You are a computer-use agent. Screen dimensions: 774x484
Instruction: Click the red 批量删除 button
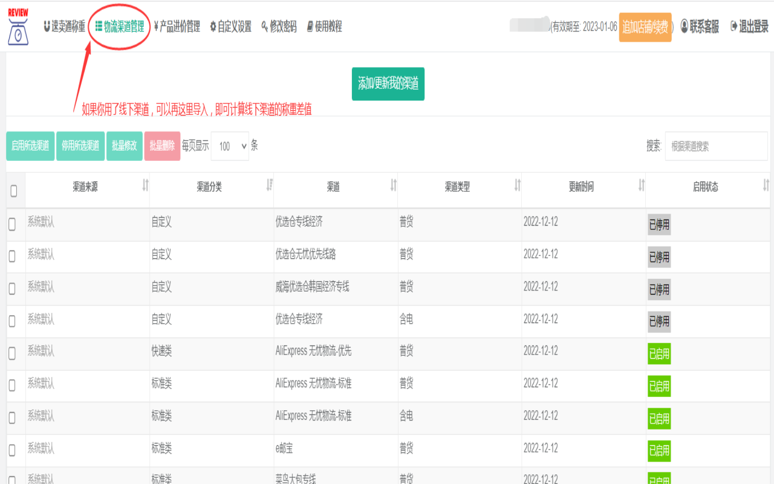coord(162,146)
